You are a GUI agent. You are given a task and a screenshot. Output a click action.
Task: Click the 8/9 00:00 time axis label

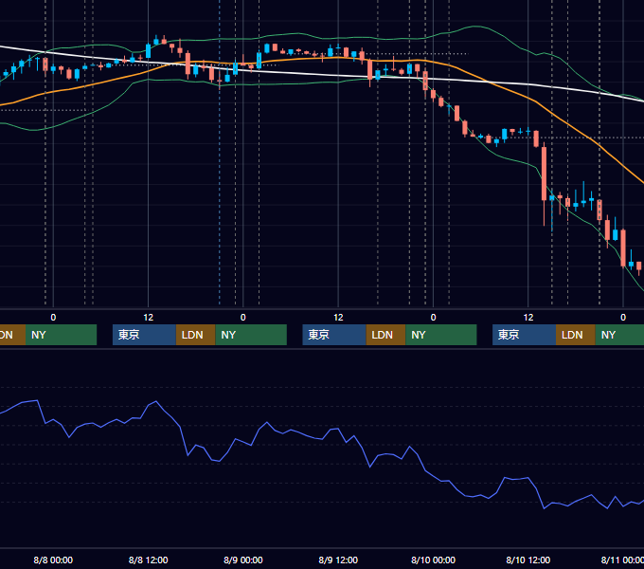(243, 560)
